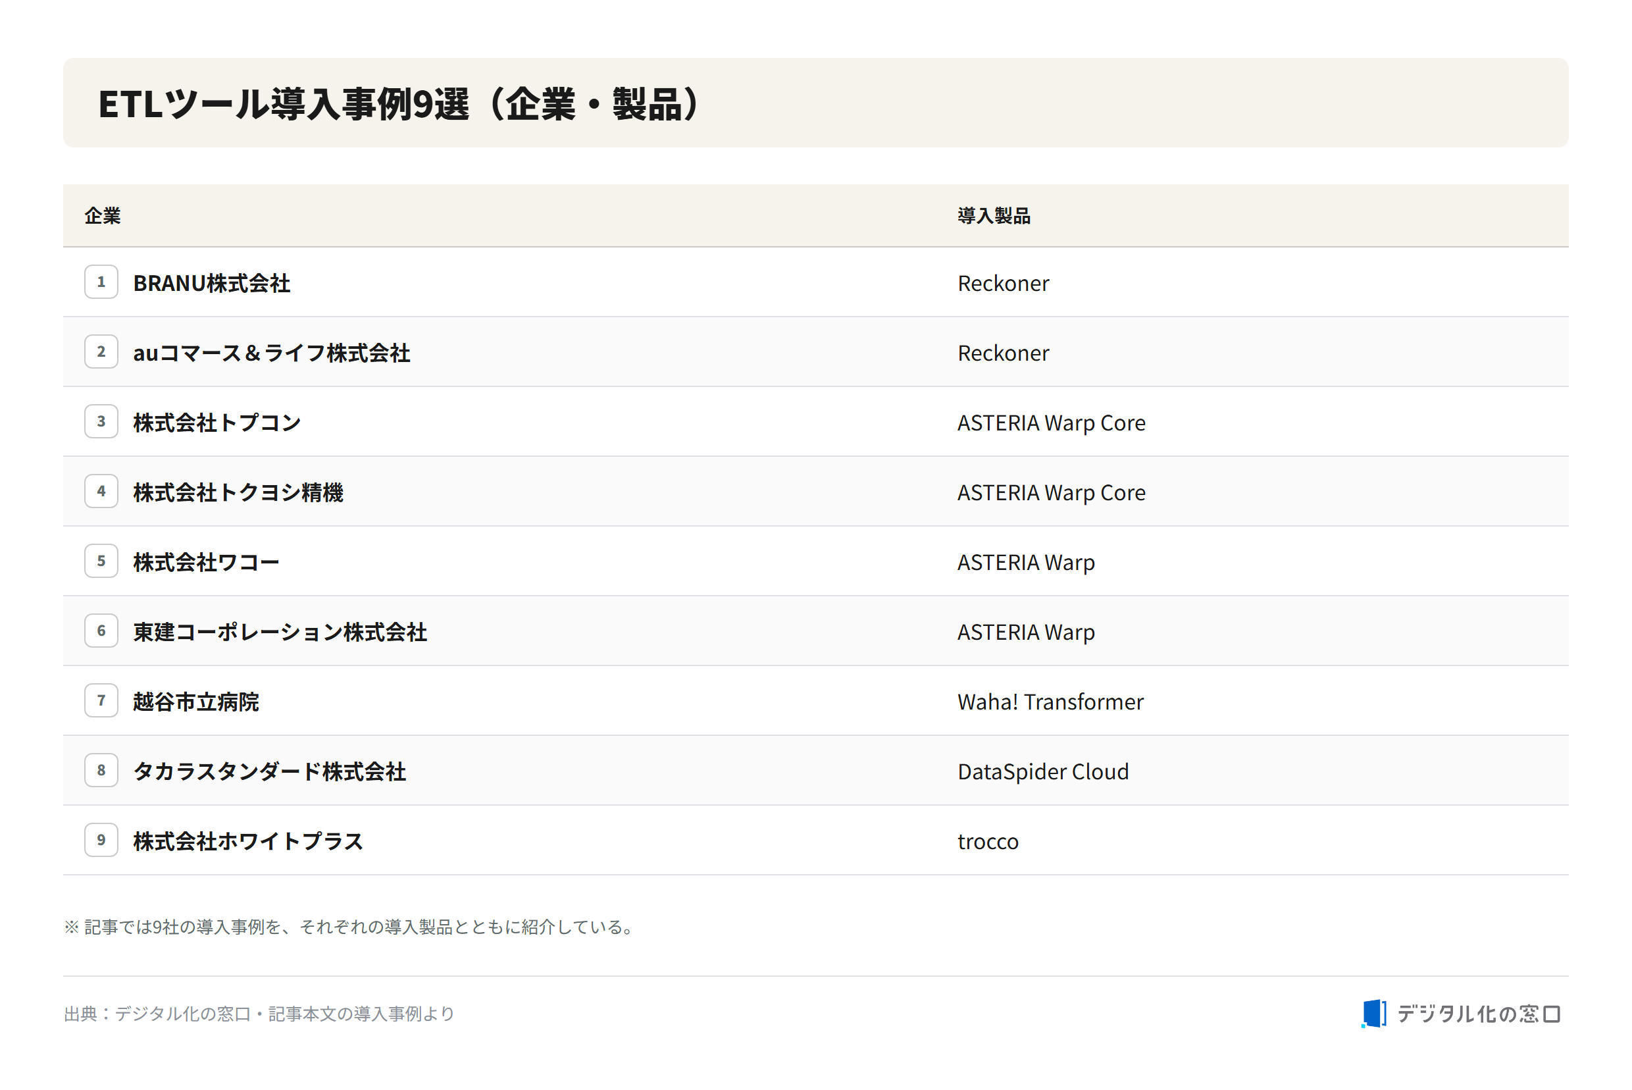1632x1090 pixels.
Task: Click the 企業 column header
Action: click(103, 215)
